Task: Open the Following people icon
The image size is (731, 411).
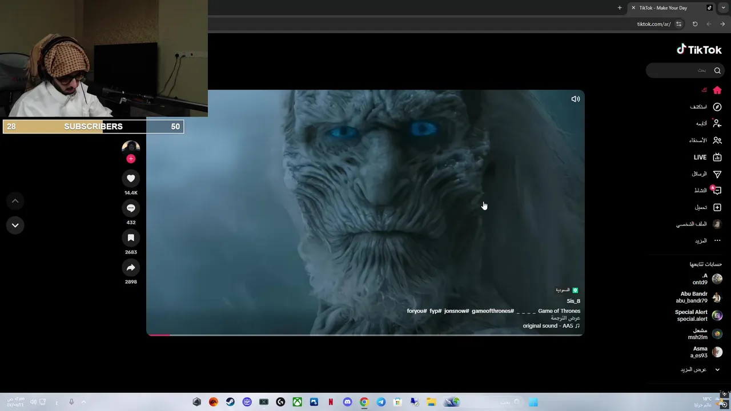Action: point(717,123)
